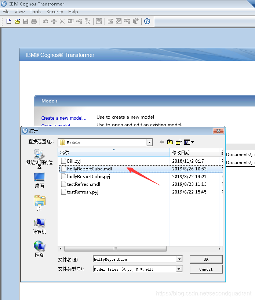The width and height of the screenshot is (255, 300).
Task: Click the hierarchy diagram toolbar icon
Action: tap(79, 21)
